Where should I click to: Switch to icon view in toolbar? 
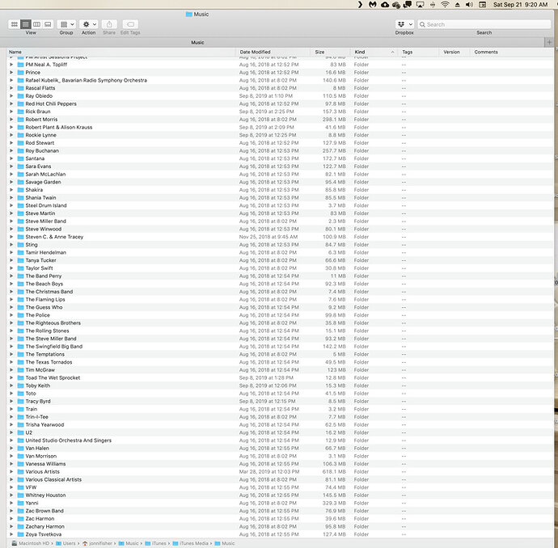point(15,24)
